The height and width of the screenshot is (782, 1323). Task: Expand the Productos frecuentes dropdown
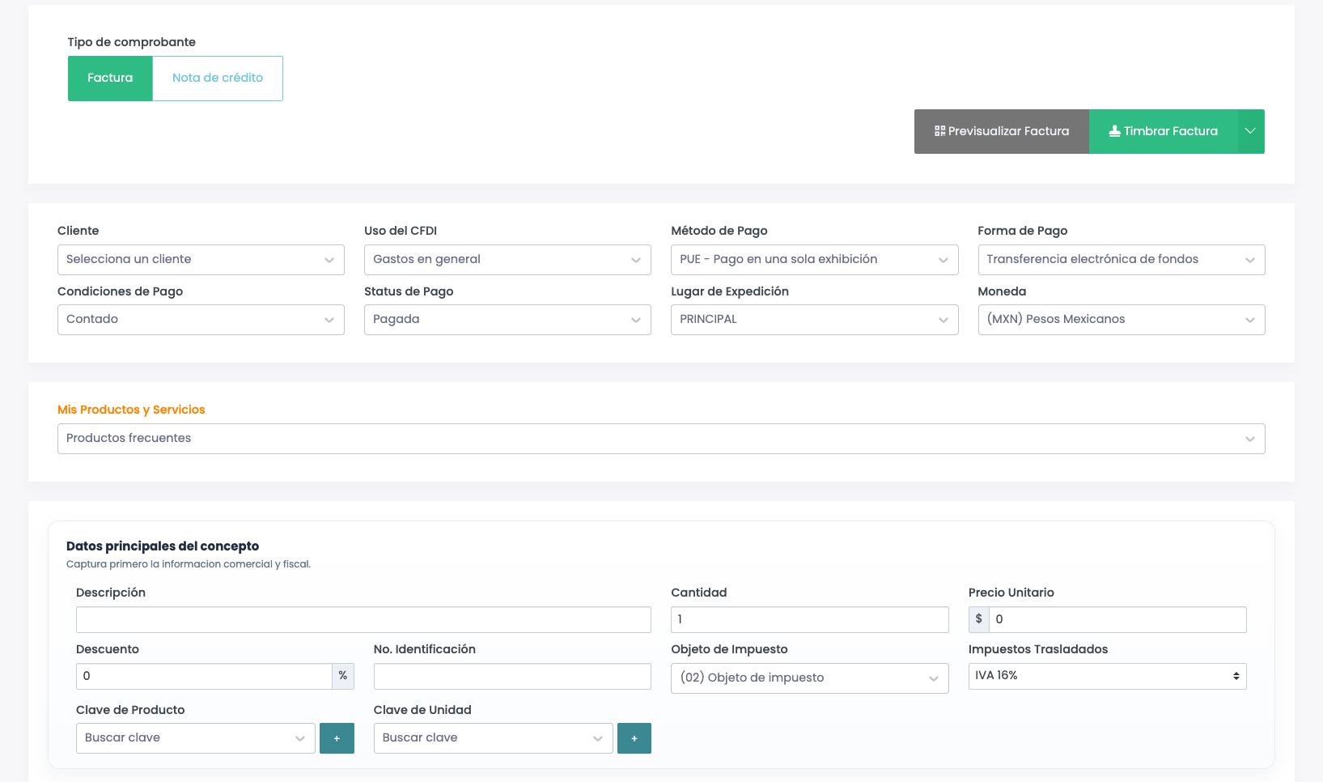[661, 439]
